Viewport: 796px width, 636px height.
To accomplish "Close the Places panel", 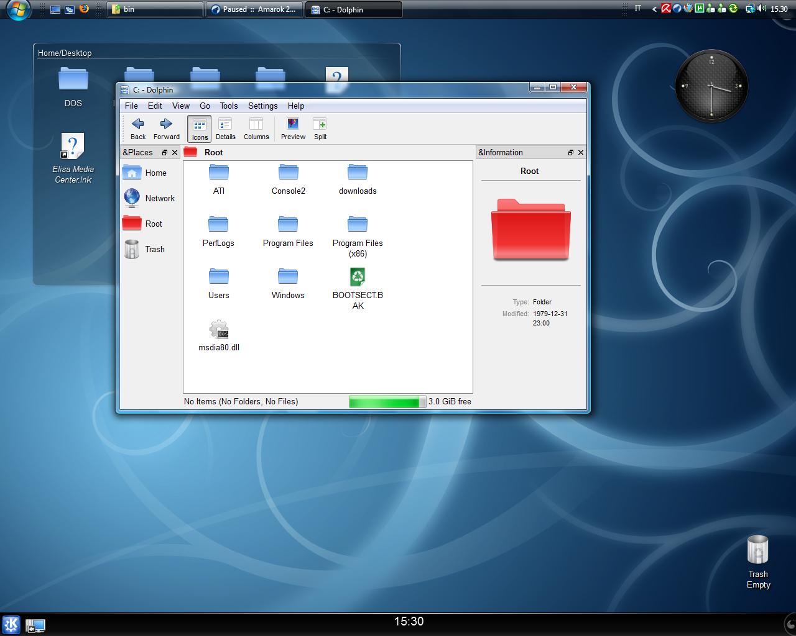I will click(175, 152).
